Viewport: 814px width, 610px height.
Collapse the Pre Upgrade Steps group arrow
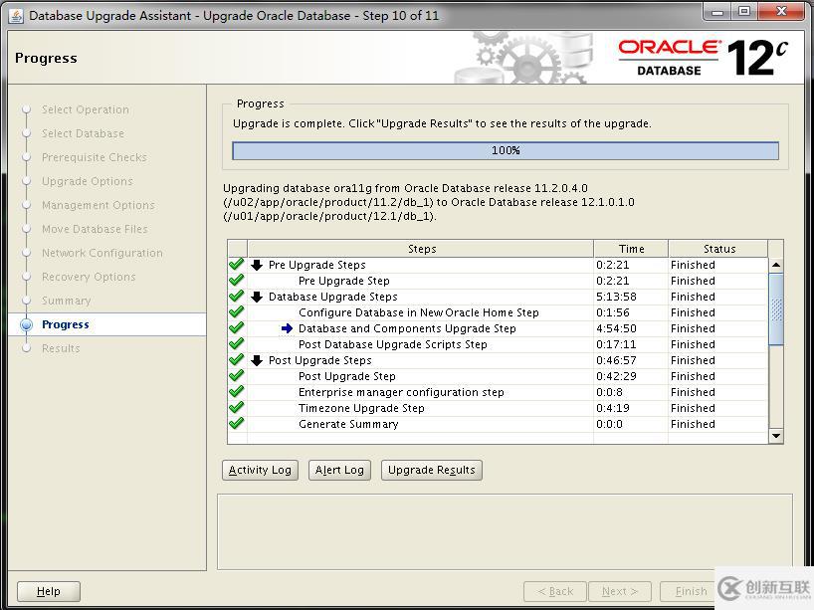click(257, 266)
